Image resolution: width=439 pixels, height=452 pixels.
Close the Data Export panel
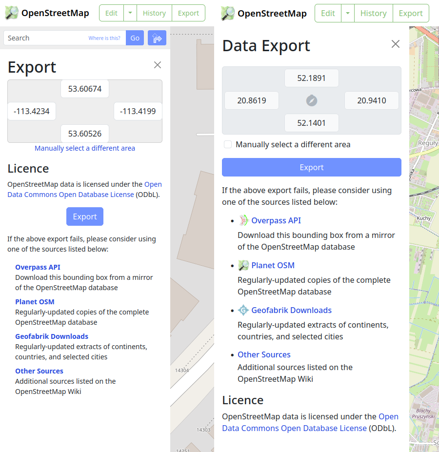click(x=396, y=44)
